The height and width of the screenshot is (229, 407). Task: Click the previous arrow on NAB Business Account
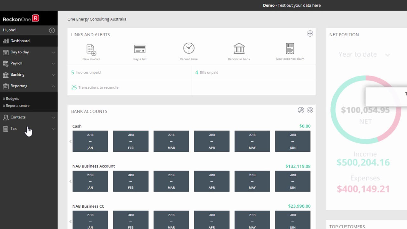(71, 181)
